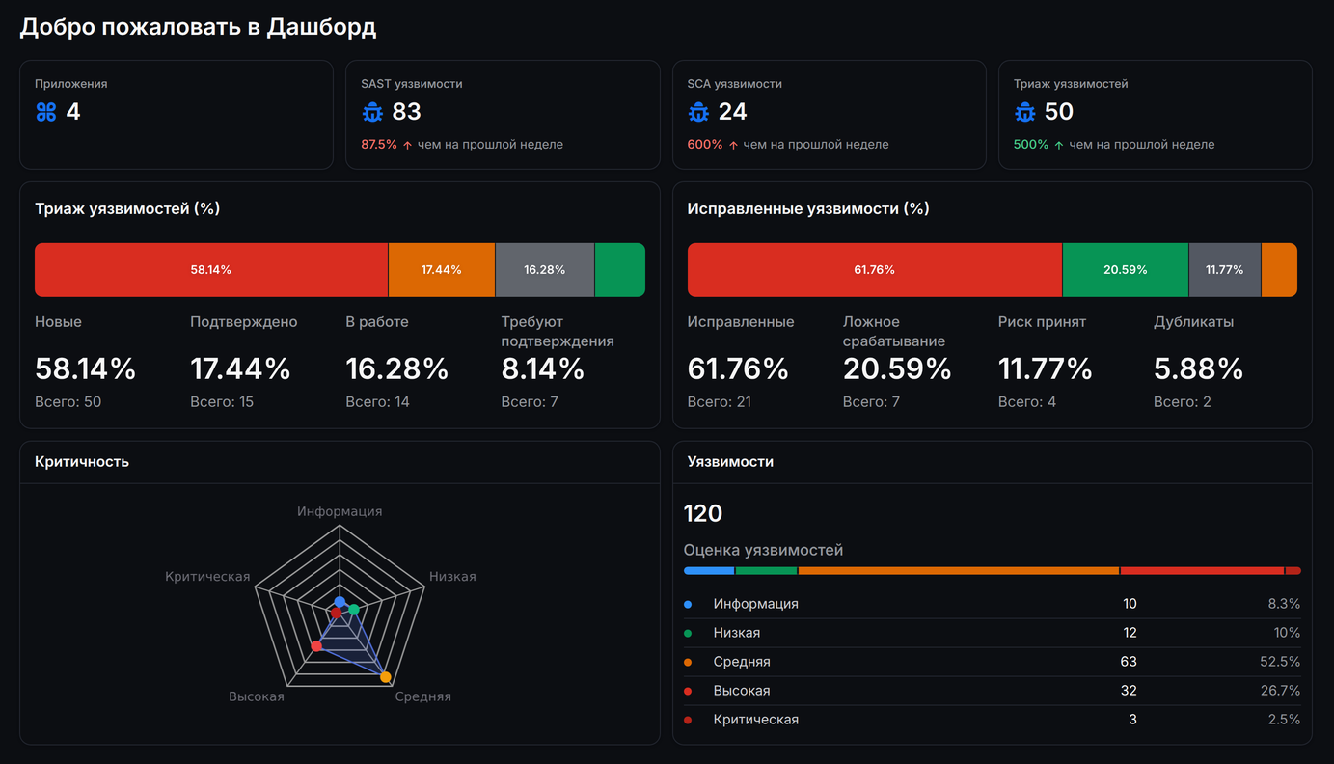This screenshot has width=1334, height=764.
Task: Click the bug icon in Триаж уязвимостей card
Action: [x=1024, y=112]
